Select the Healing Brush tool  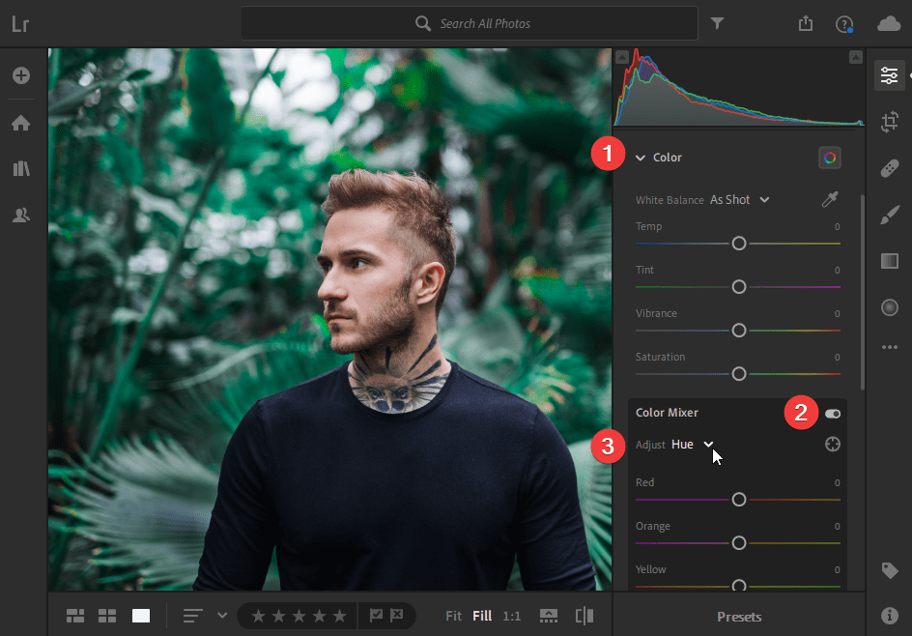[x=890, y=169]
